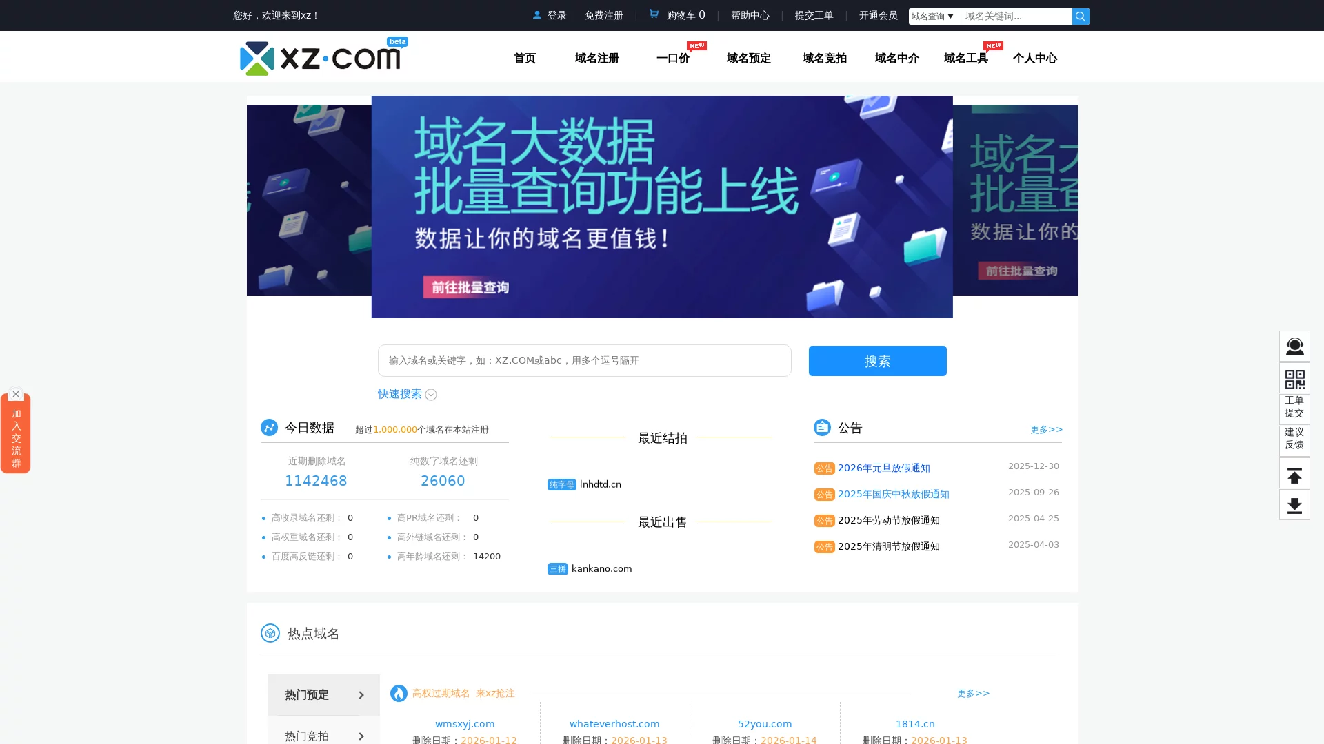Open the 域名查询 dropdown in top bar
Screen dimensions: 1324x744
[934, 16]
